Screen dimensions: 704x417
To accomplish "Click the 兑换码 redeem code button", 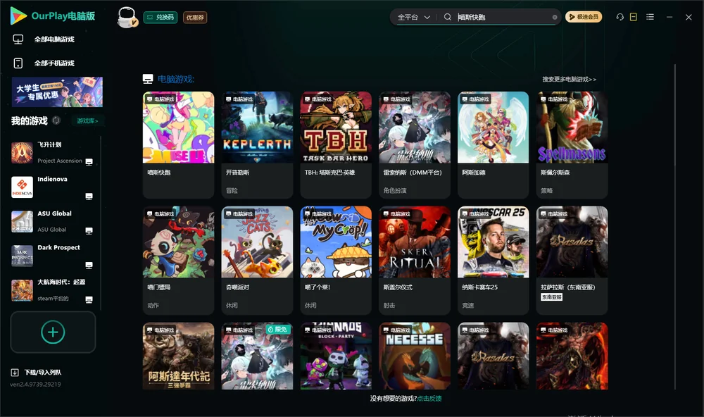I will (161, 18).
